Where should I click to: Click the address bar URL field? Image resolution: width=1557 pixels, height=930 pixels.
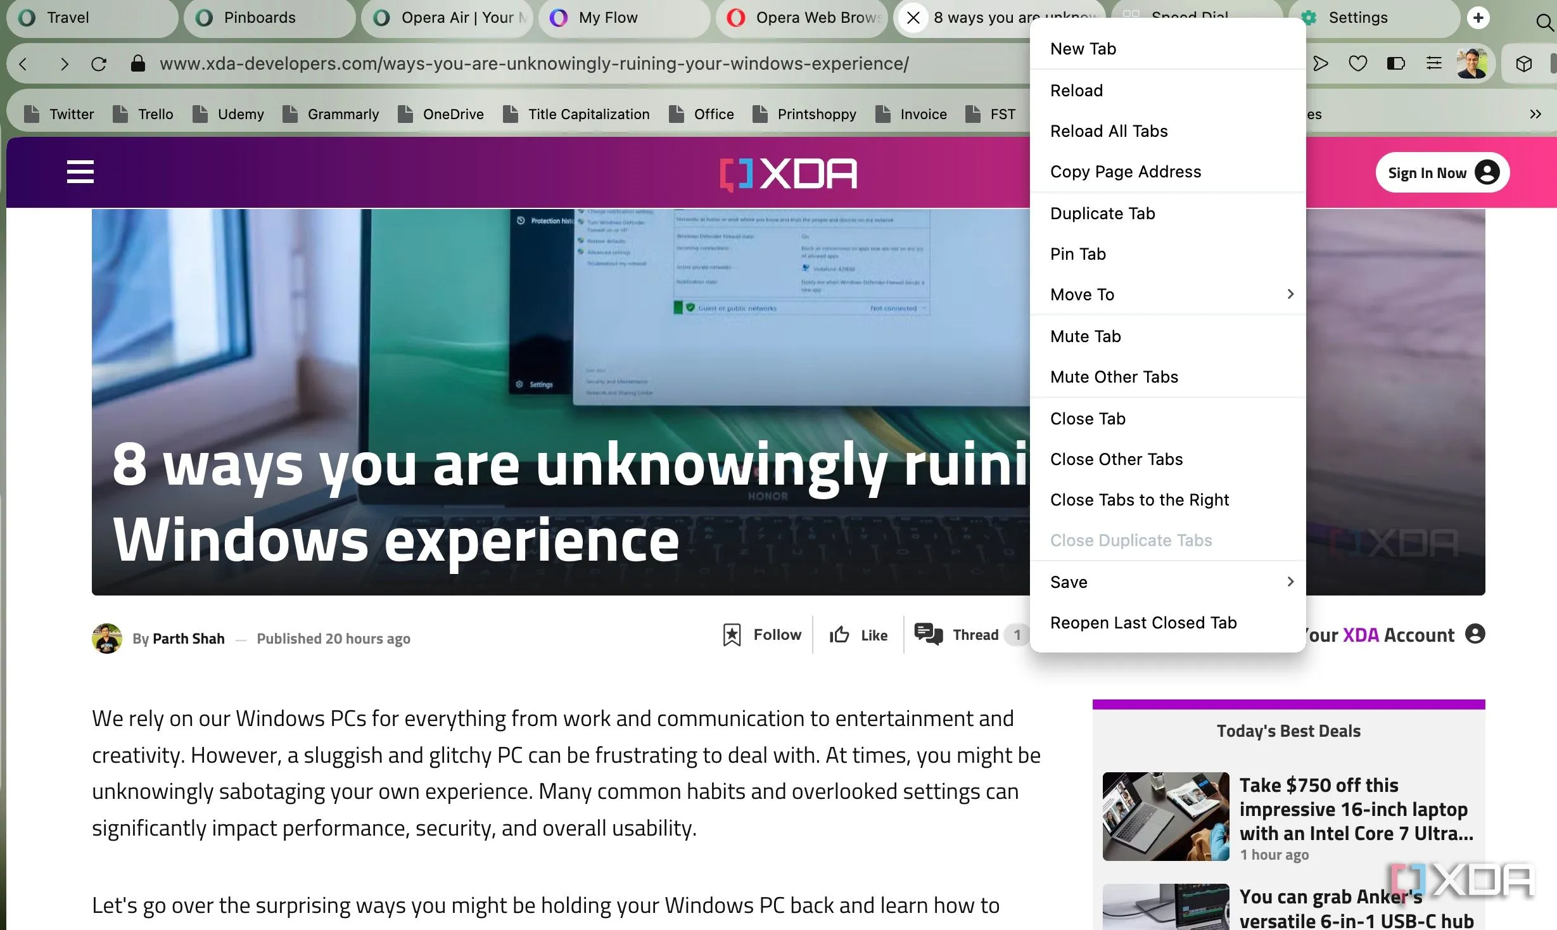click(x=533, y=64)
